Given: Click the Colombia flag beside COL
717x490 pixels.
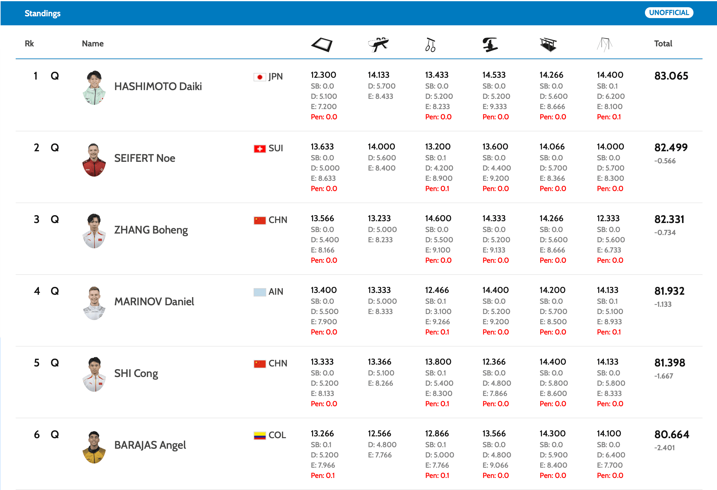Looking at the screenshot, I should pos(260,435).
